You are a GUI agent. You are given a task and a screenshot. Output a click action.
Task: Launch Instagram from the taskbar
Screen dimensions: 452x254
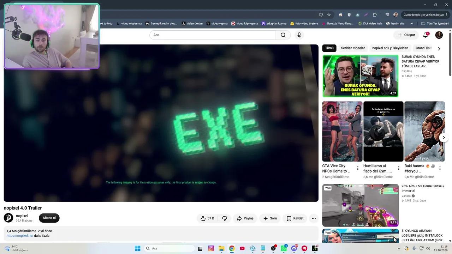[x=211, y=248]
